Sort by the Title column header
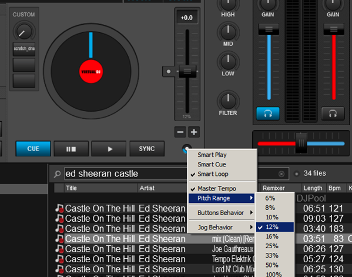 click(101, 188)
